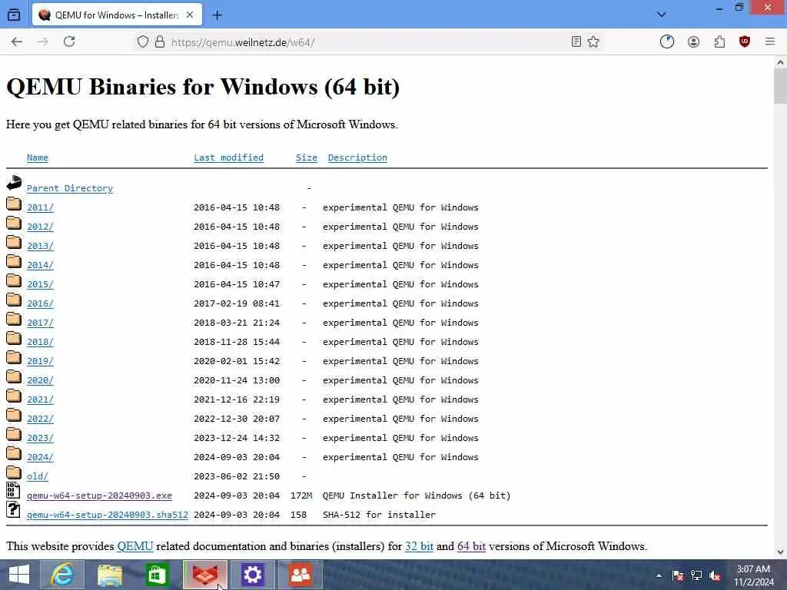
Task: Download qemu-w64-setup-20240903.exe
Action: 99,496
